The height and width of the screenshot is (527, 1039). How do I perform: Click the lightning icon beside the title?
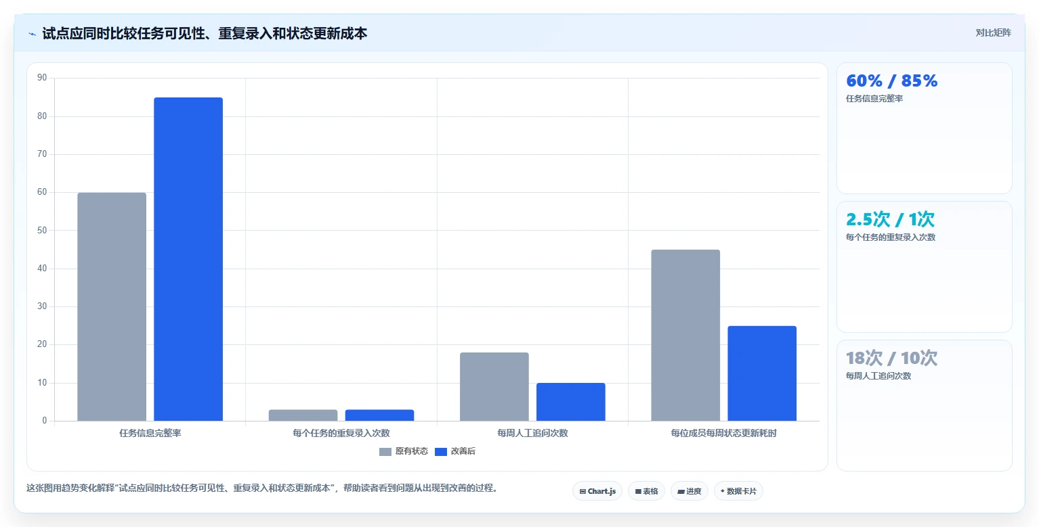point(33,34)
